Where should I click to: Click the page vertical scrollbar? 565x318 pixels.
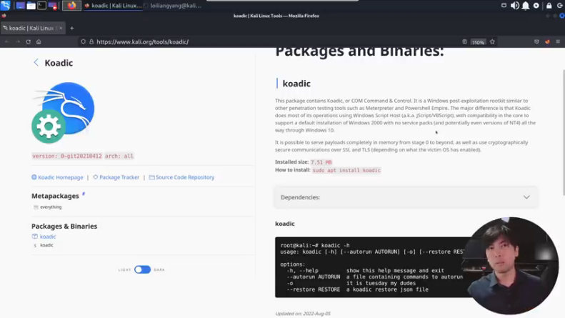(x=563, y=133)
